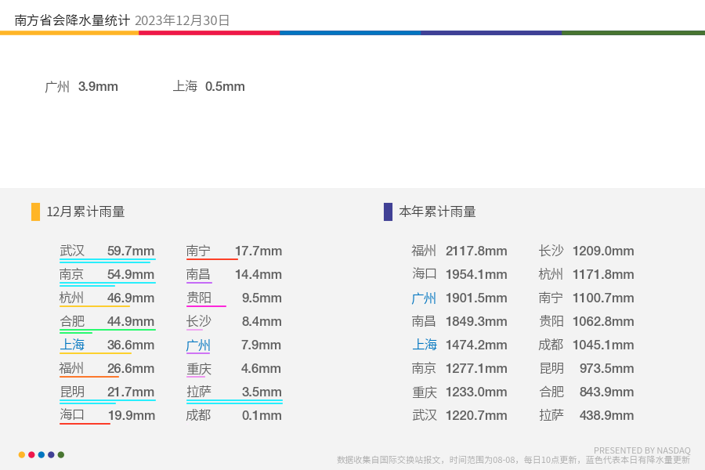Click the purple marker beside 本年累计雨量

(388, 211)
